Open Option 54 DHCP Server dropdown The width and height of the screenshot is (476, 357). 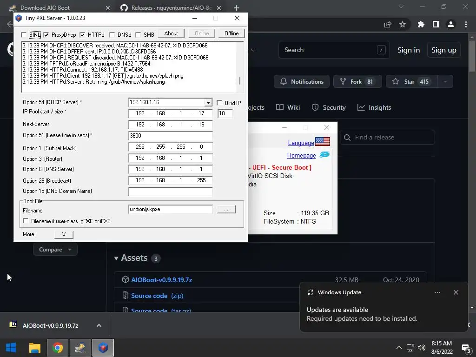208,103
